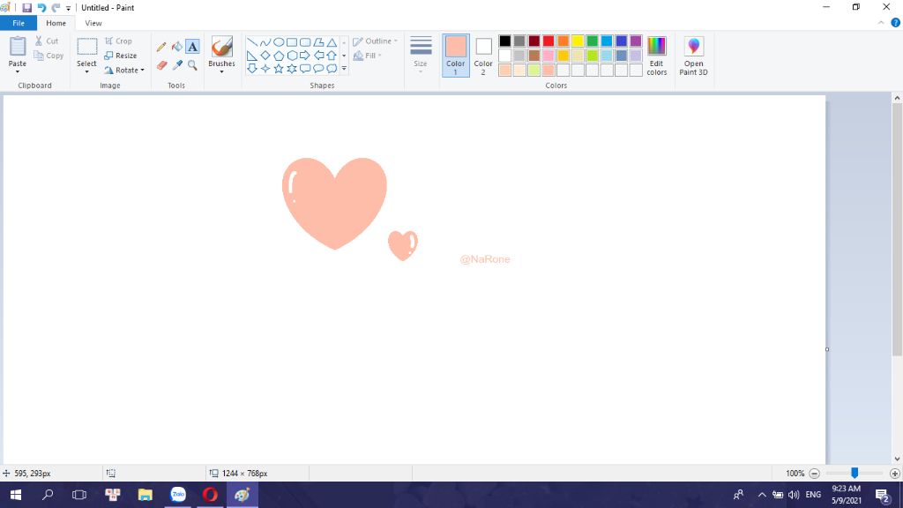This screenshot has width=903, height=508.
Task: Activate Color 2 background selector
Action: 483,56
